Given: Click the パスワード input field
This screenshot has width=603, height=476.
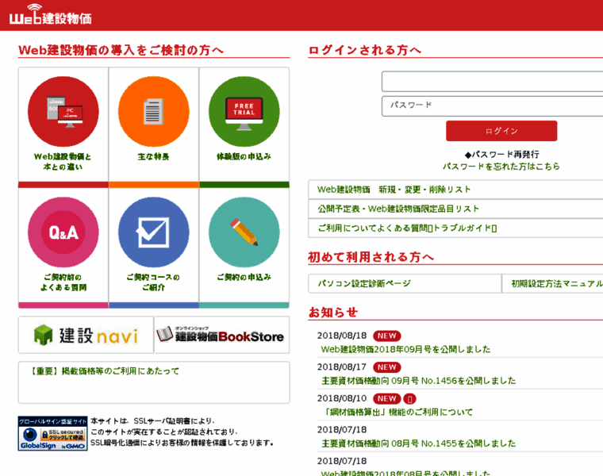Looking at the screenshot, I should (492, 106).
